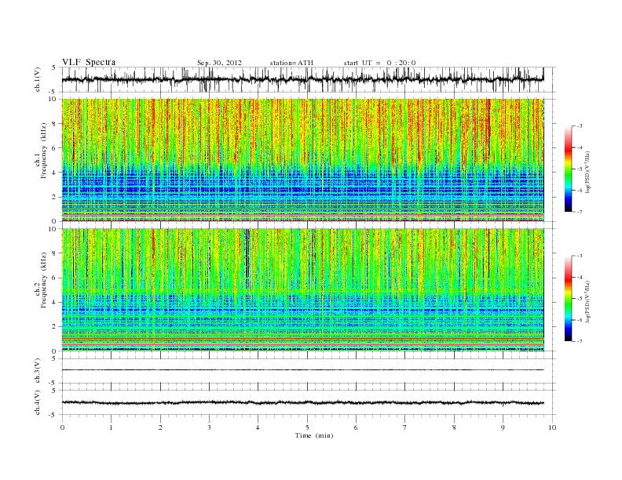Image resolution: width=622 pixels, height=480 pixels.
Task: Click the time axis tick label "9"
Action: pyautogui.click(x=503, y=427)
